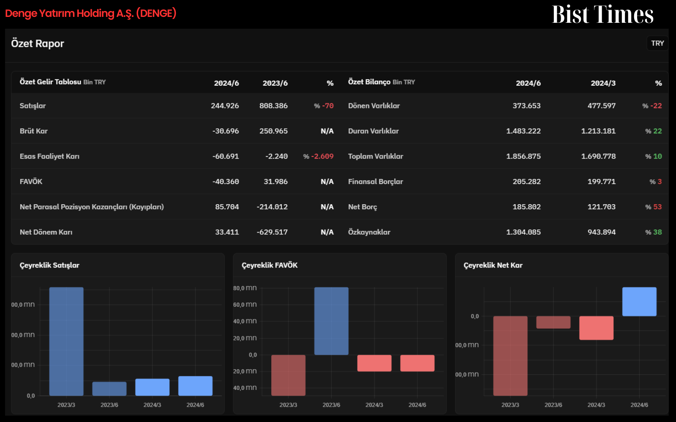Click the Net Borç change of % 53
Viewport: 676px width, 422px height.
click(x=653, y=207)
